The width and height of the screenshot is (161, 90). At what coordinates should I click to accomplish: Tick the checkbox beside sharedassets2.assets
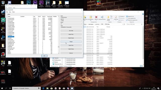65,62
